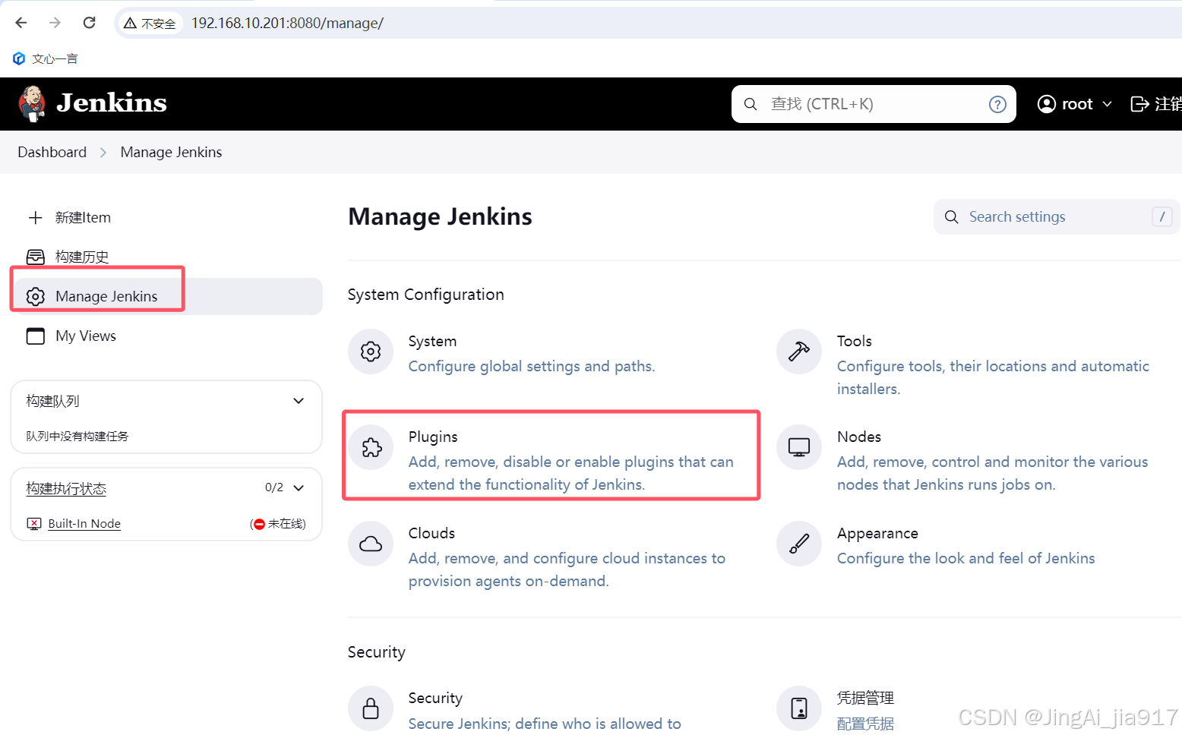Click the not-secure warning icon

pyautogui.click(x=130, y=24)
